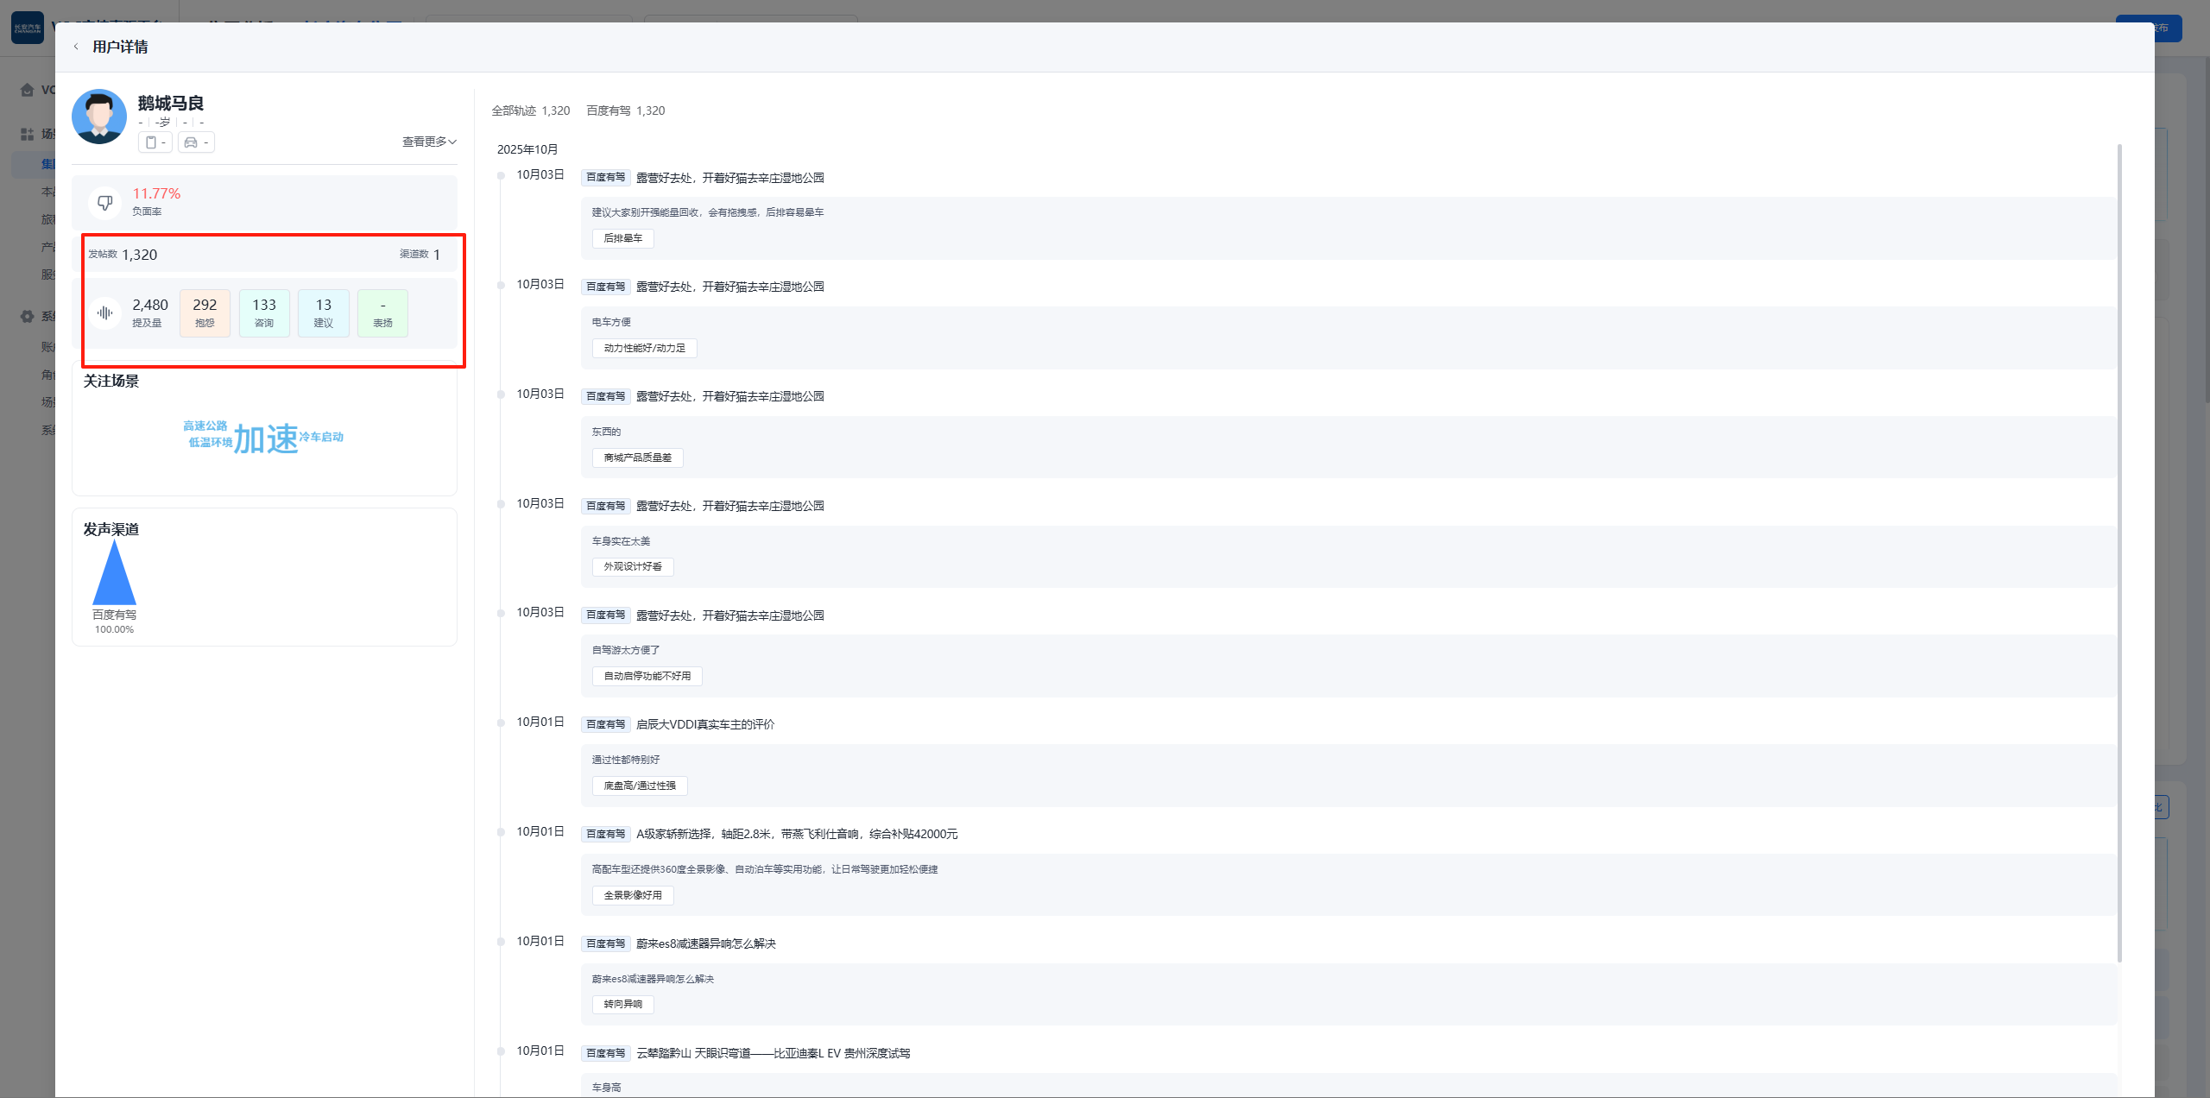Switch to 百度有驾 1,320 tab

click(x=625, y=110)
